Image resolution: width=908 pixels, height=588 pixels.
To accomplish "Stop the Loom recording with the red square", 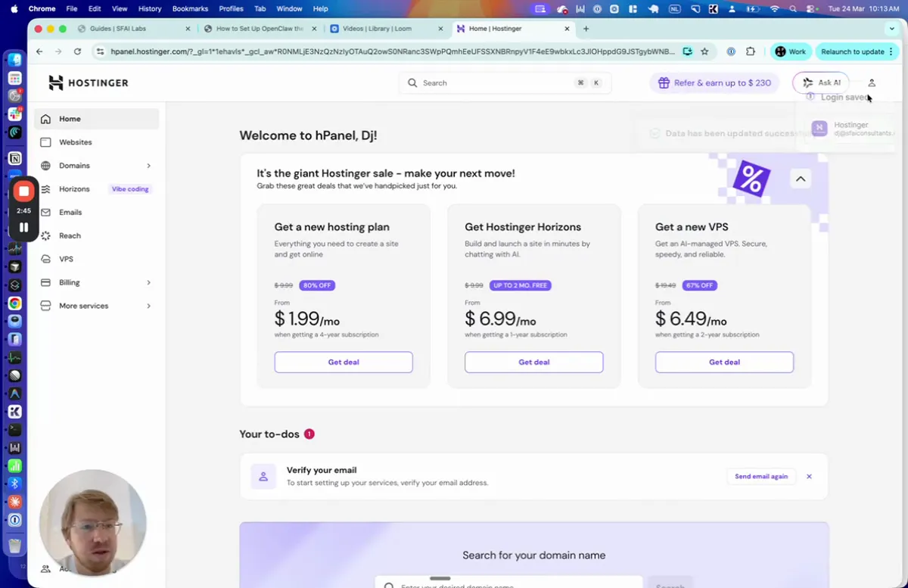I will pyautogui.click(x=23, y=191).
